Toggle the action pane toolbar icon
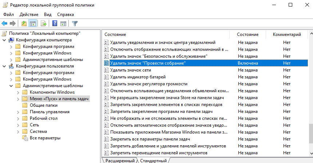 (x=63, y=24)
